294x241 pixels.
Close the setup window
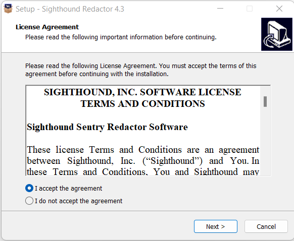279,9
